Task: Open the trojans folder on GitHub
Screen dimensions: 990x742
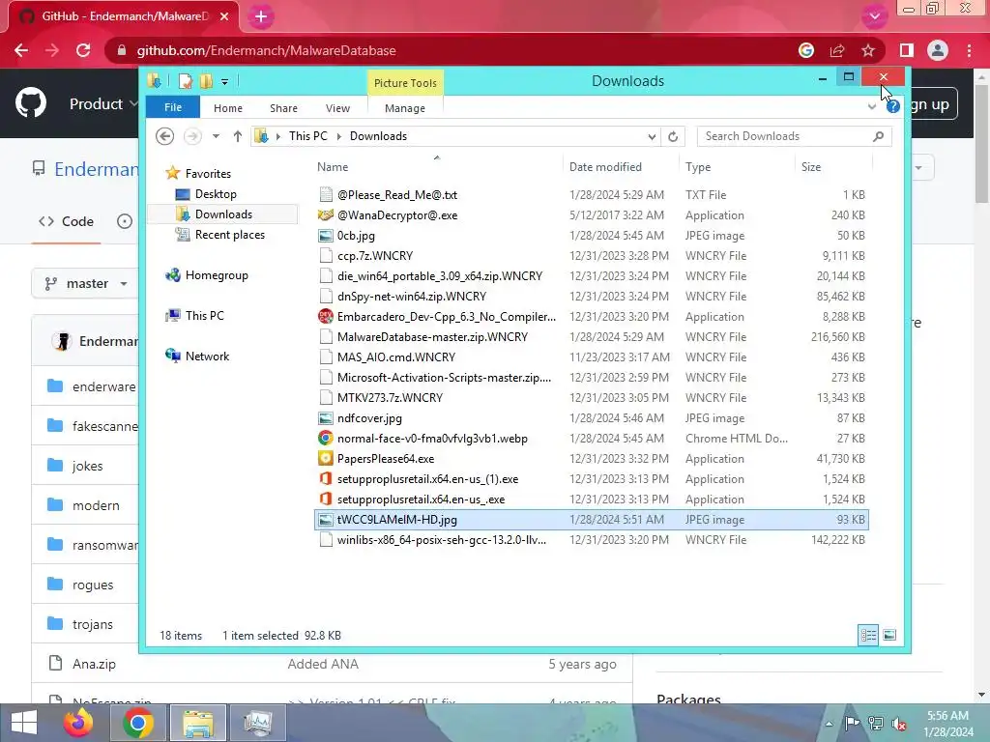Action: pyautogui.click(x=93, y=624)
